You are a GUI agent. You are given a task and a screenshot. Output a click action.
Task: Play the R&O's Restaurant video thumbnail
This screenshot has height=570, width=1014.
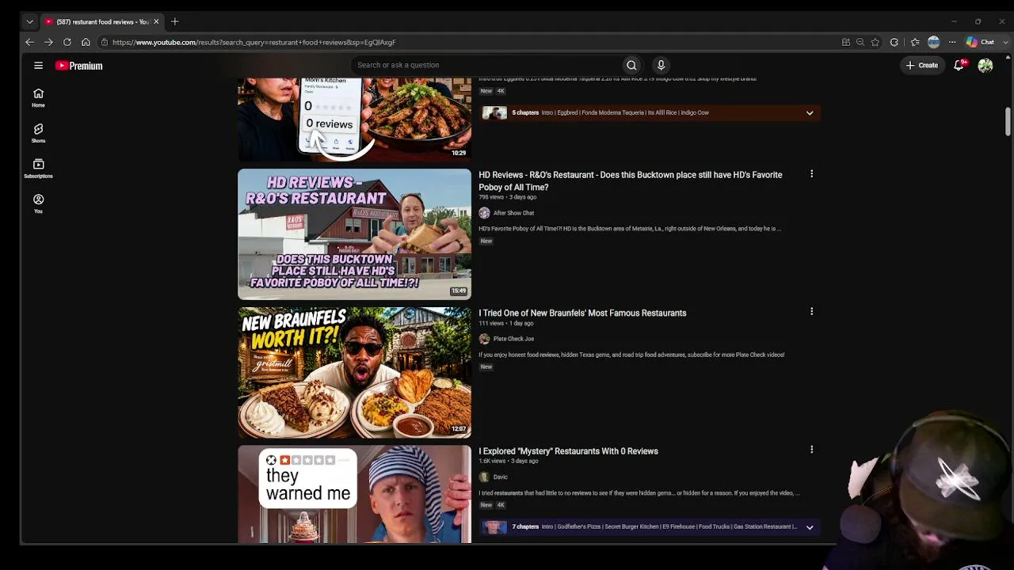354,234
